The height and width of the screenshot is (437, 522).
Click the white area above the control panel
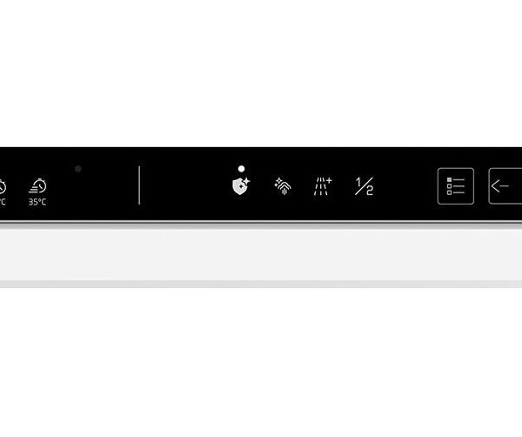[261, 73]
